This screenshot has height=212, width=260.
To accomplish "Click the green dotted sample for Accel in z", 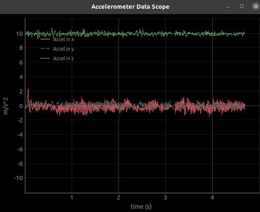I will [x=45, y=58].
